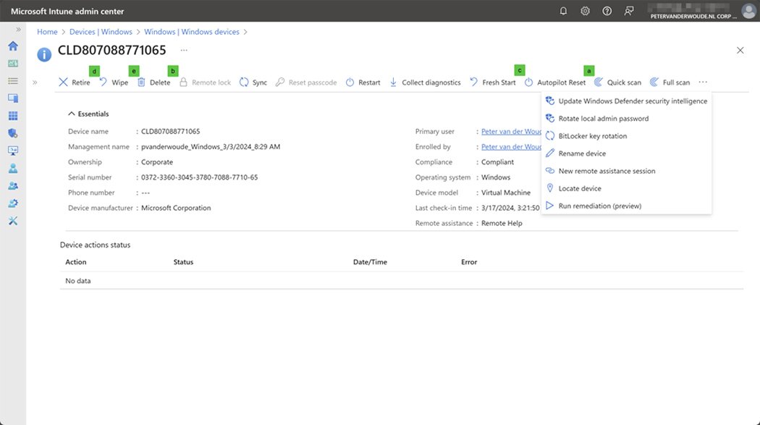760x425 pixels.
Task: Toggle the toolbar overflow ellipsis menu
Action: (703, 83)
